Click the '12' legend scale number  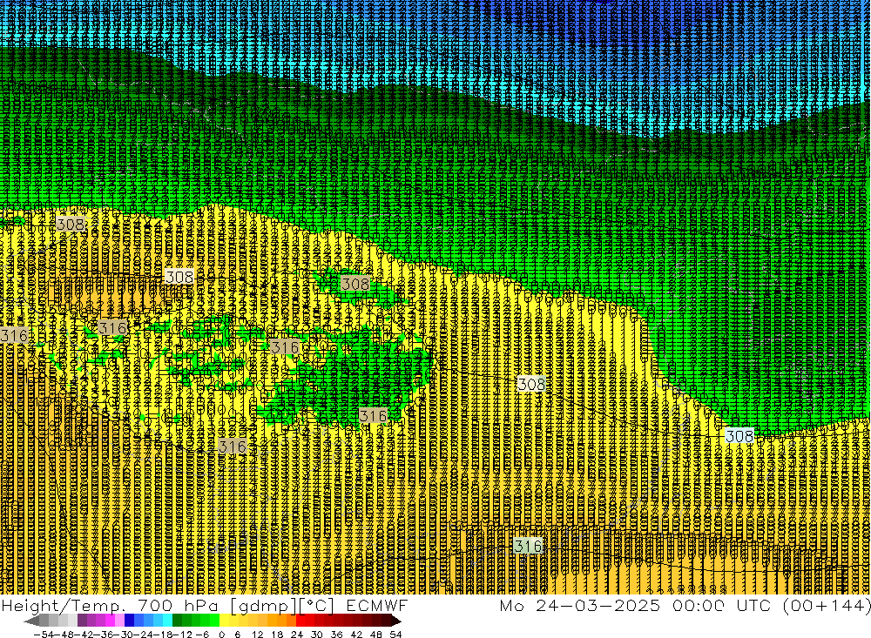(258, 635)
